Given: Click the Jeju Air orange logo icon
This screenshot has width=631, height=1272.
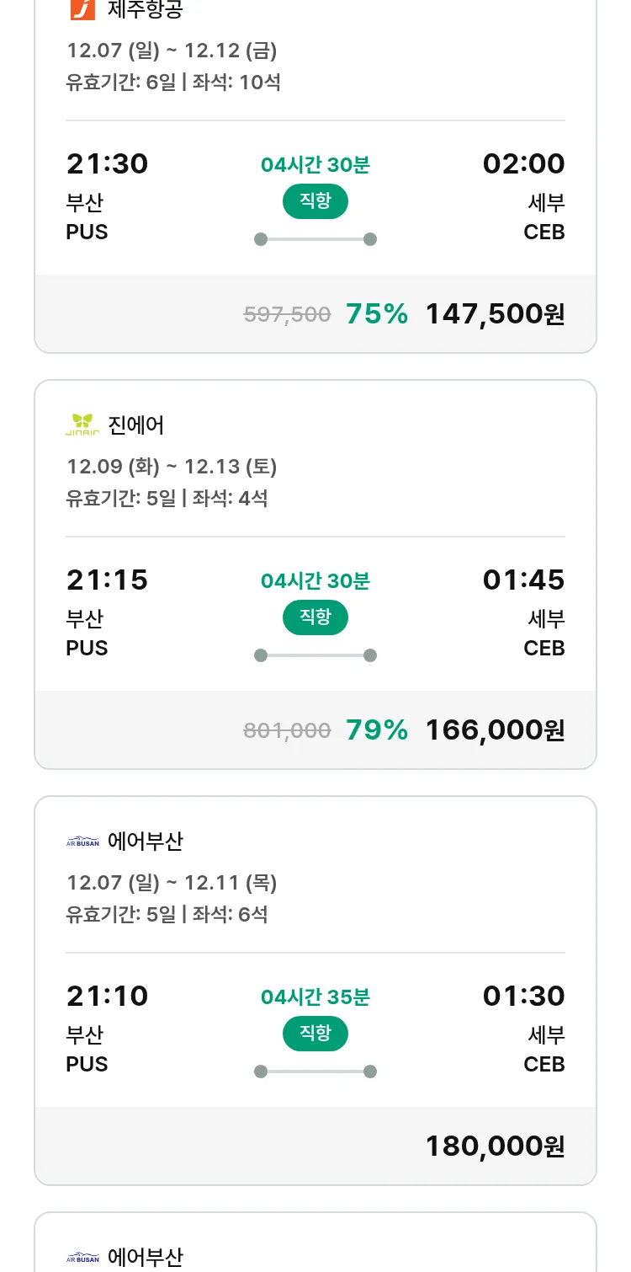Looking at the screenshot, I should click(82, 9).
